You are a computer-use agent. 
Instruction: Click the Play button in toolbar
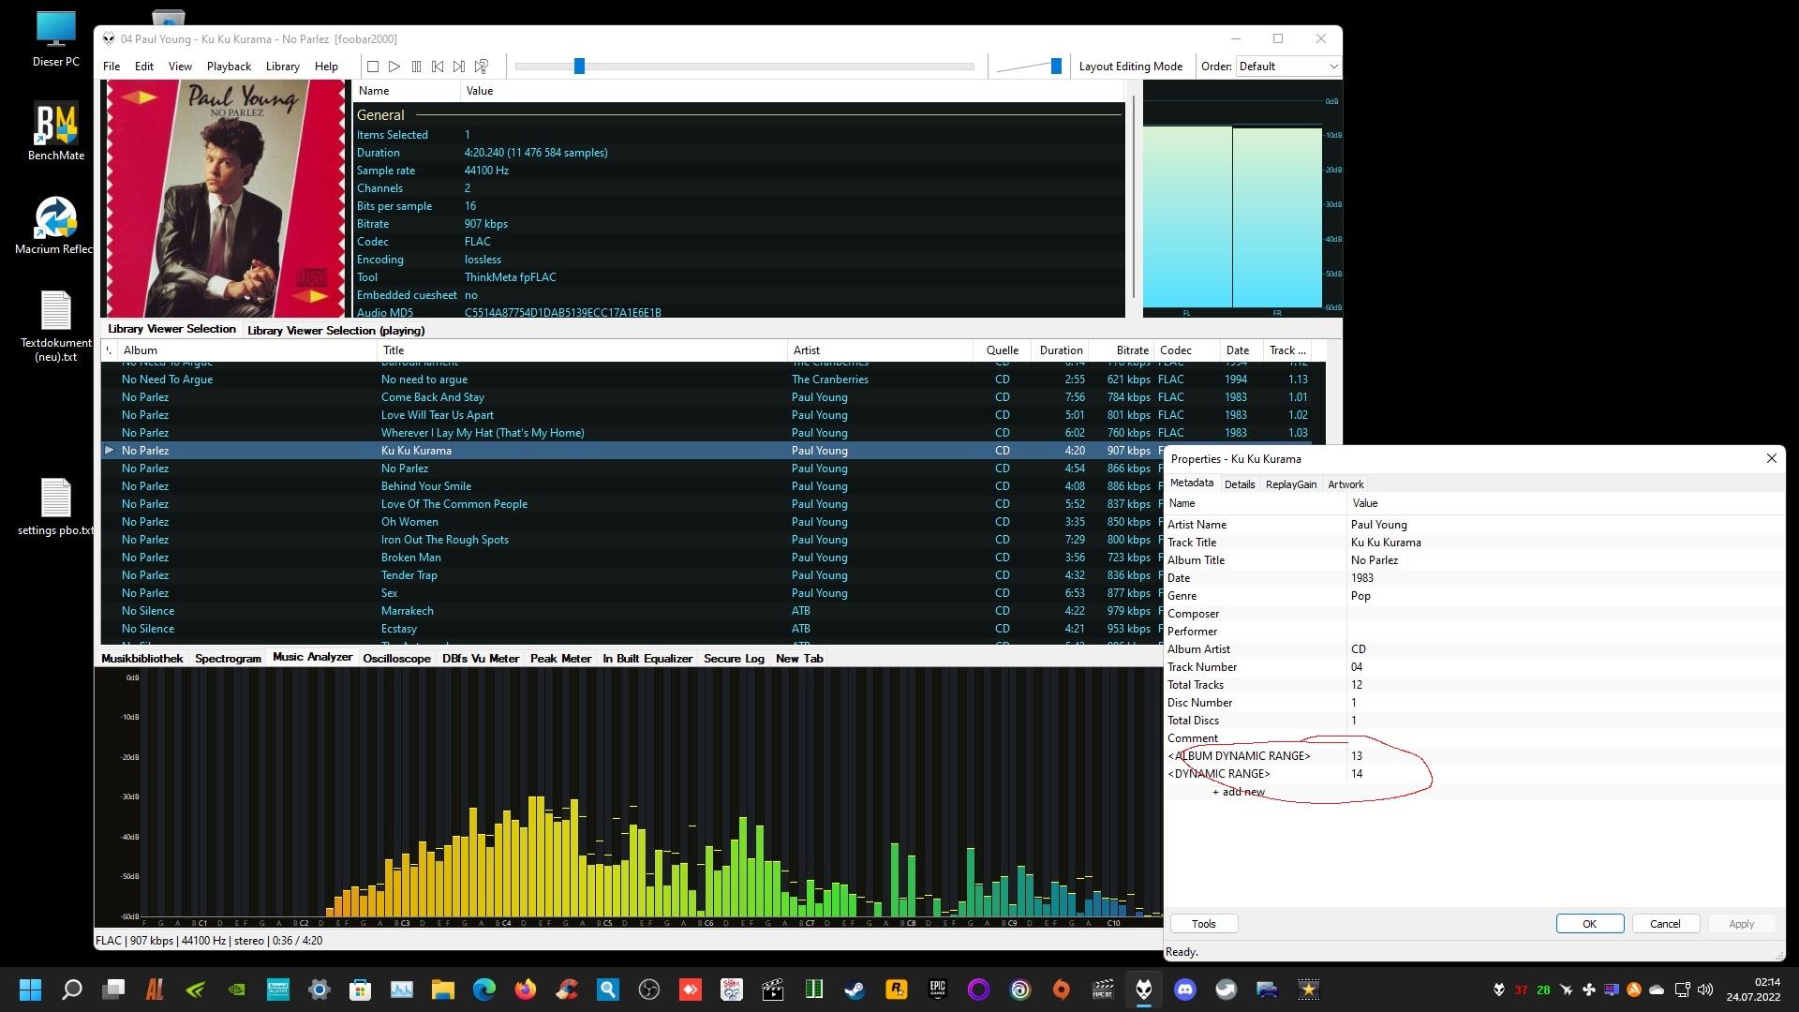pyautogui.click(x=394, y=67)
